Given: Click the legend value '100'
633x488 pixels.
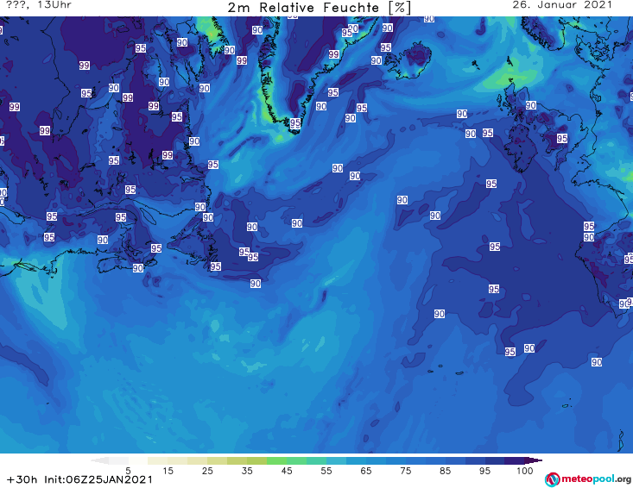Looking at the screenshot, I should 524,471.
